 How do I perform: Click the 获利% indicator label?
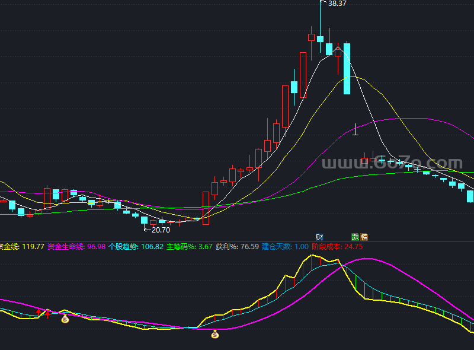click(x=226, y=246)
